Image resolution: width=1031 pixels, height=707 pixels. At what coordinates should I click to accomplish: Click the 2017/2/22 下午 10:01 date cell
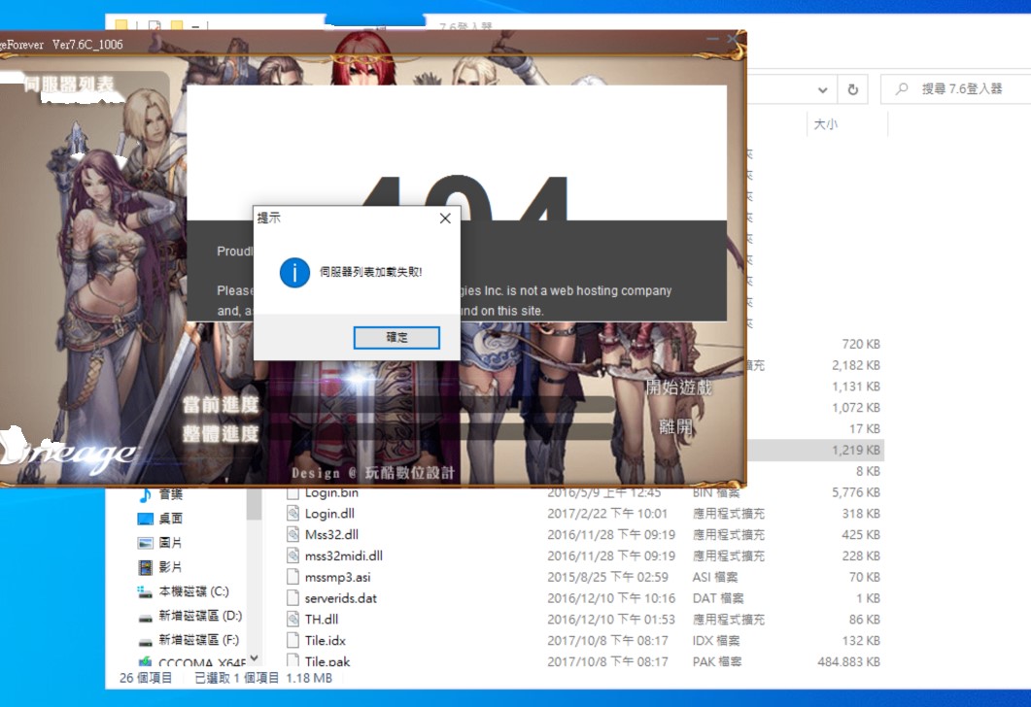point(607,514)
